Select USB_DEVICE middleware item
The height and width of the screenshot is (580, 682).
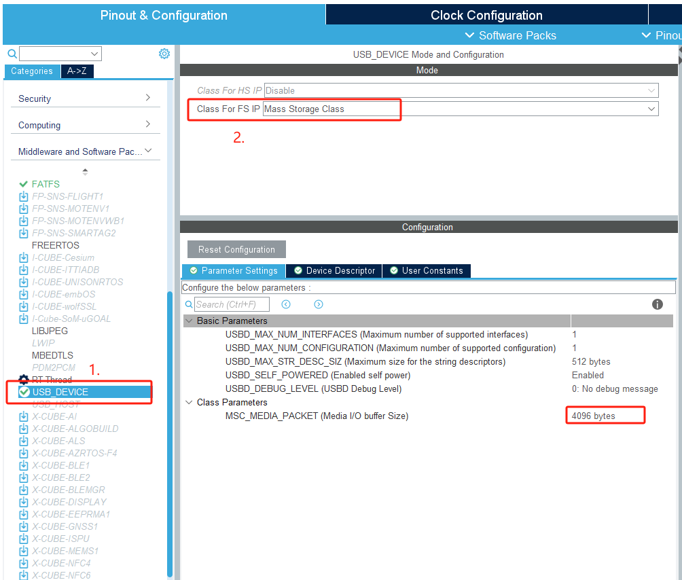pos(60,392)
